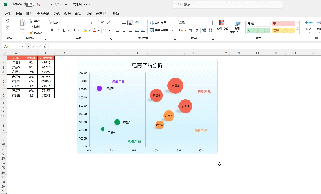Click the Save icon in title bar
Screen dimensions: 321x194
38,4
